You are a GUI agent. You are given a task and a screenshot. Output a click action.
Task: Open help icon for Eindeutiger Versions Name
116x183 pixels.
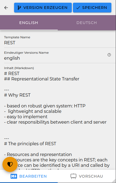click(109, 55)
